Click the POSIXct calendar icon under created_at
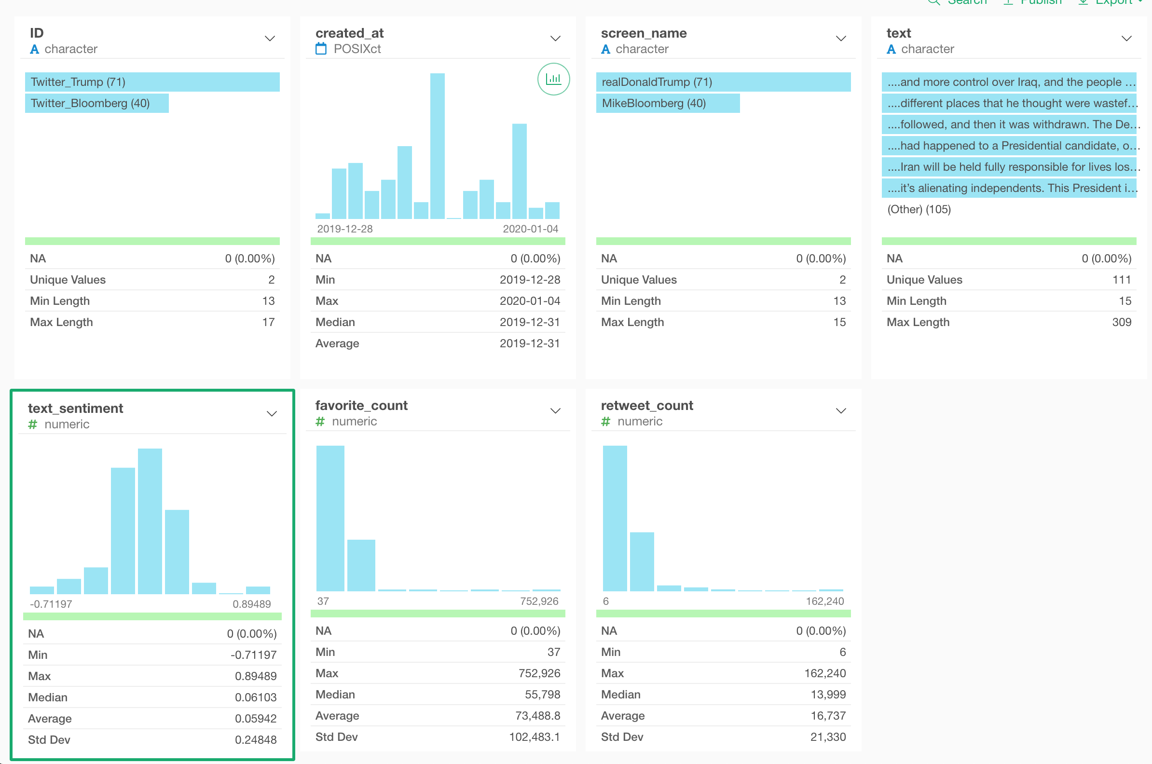1152x764 pixels. (x=321, y=49)
